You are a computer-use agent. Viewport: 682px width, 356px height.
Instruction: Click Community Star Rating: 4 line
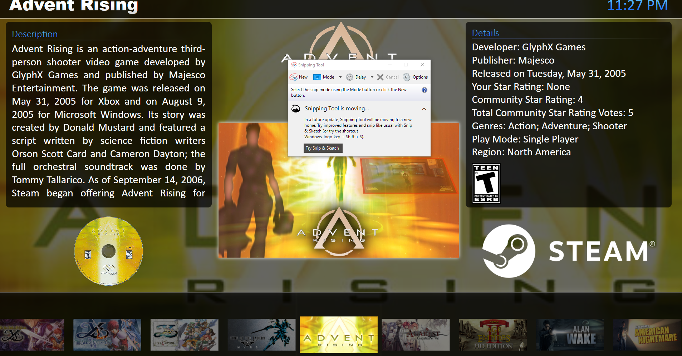527,100
